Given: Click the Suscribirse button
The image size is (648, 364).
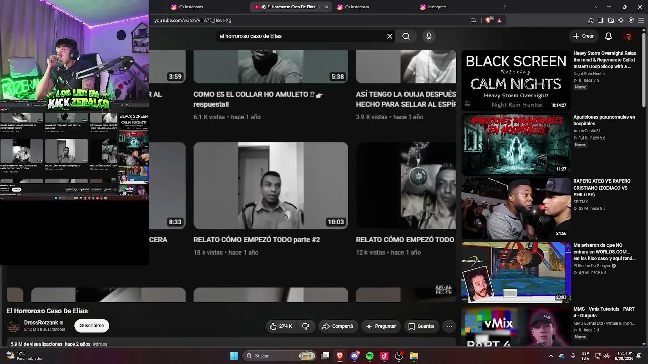Looking at the screenshot, I should pos(92,326).
